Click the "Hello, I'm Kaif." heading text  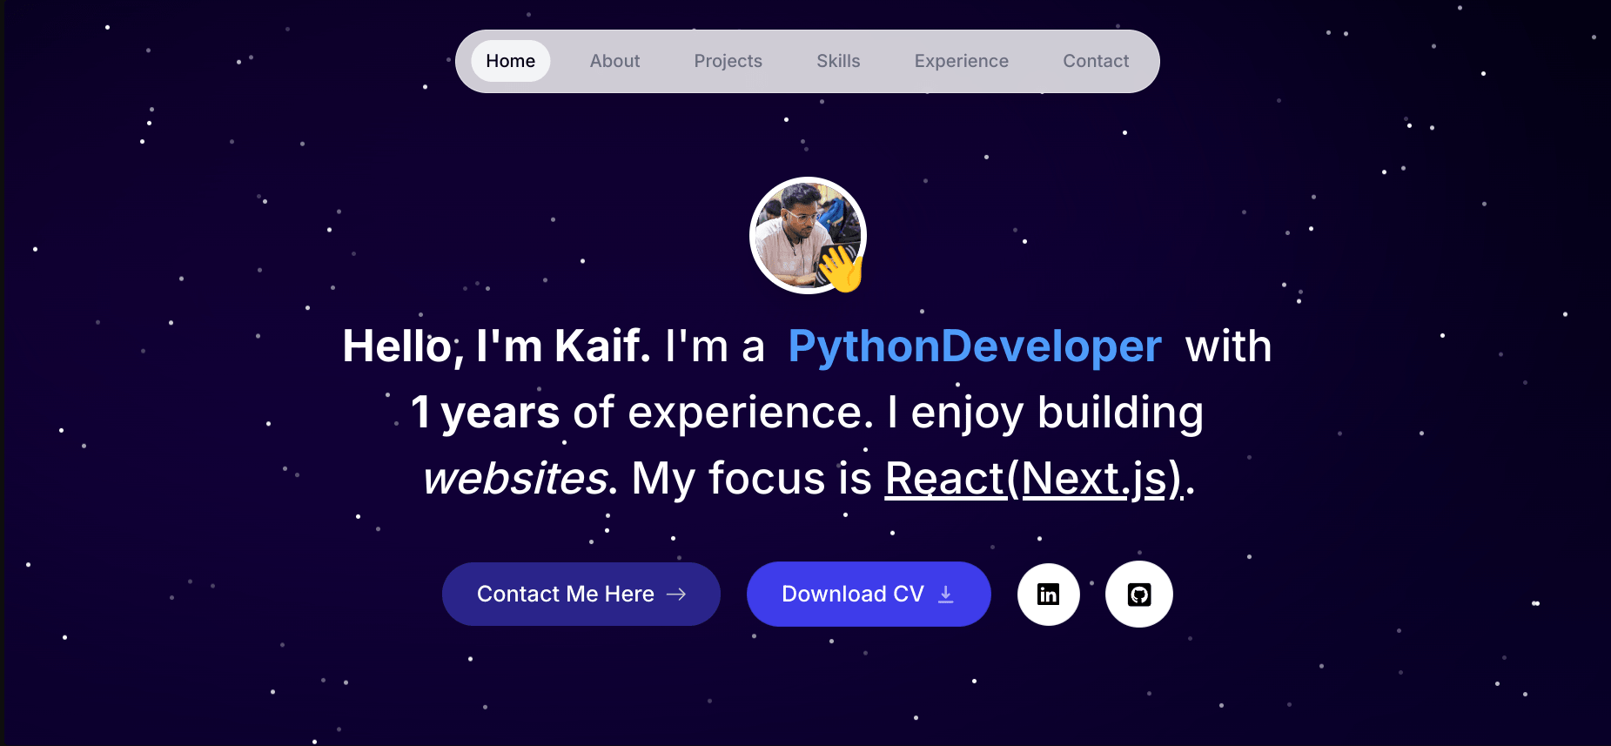pos(496,346)
